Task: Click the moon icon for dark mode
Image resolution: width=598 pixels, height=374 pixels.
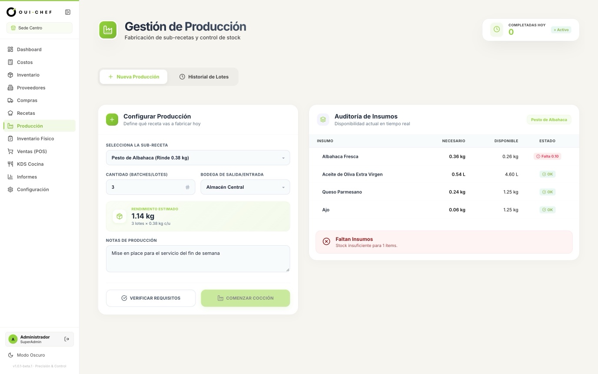Action: [10, 355]
